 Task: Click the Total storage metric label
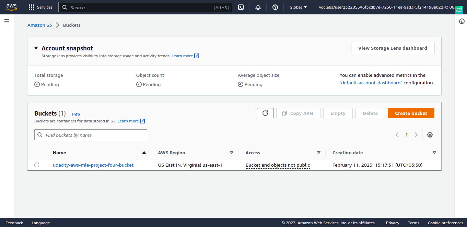tap(49, 75)
